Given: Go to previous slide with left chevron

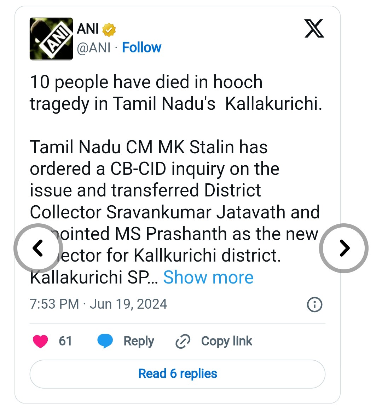Looking at the screenshot, I should [x=38, y=248].
